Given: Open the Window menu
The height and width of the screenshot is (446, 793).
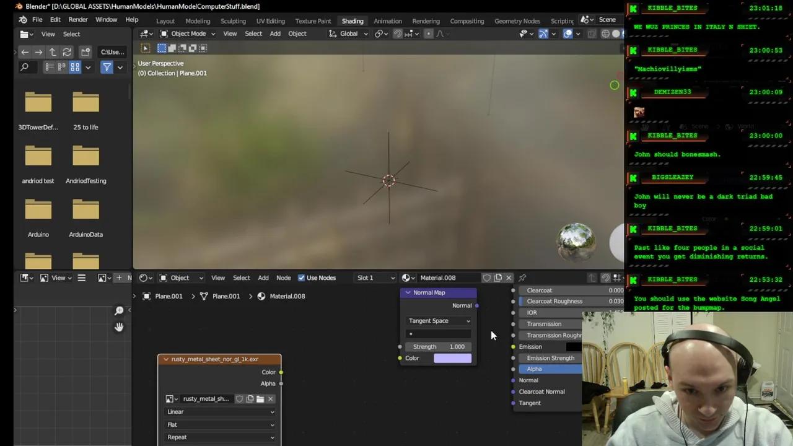Looking at the screenshot, I should point(106,20).
